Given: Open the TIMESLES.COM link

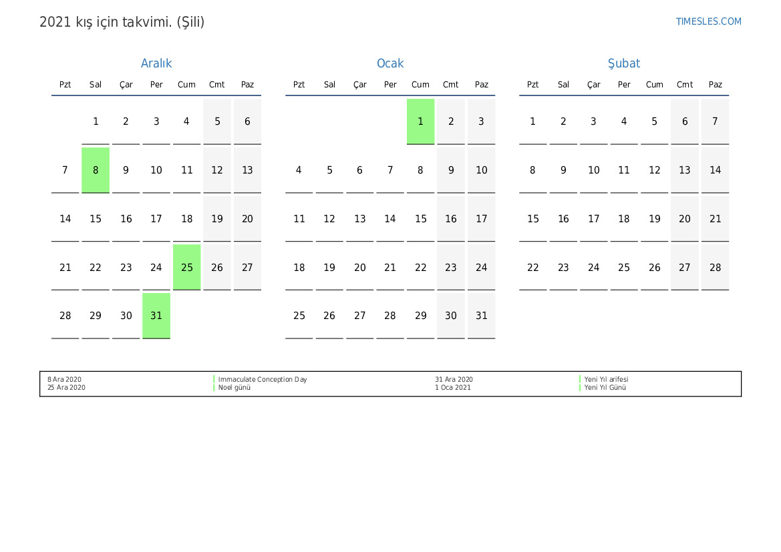Looking at the screenshot, I should [708, 21].
